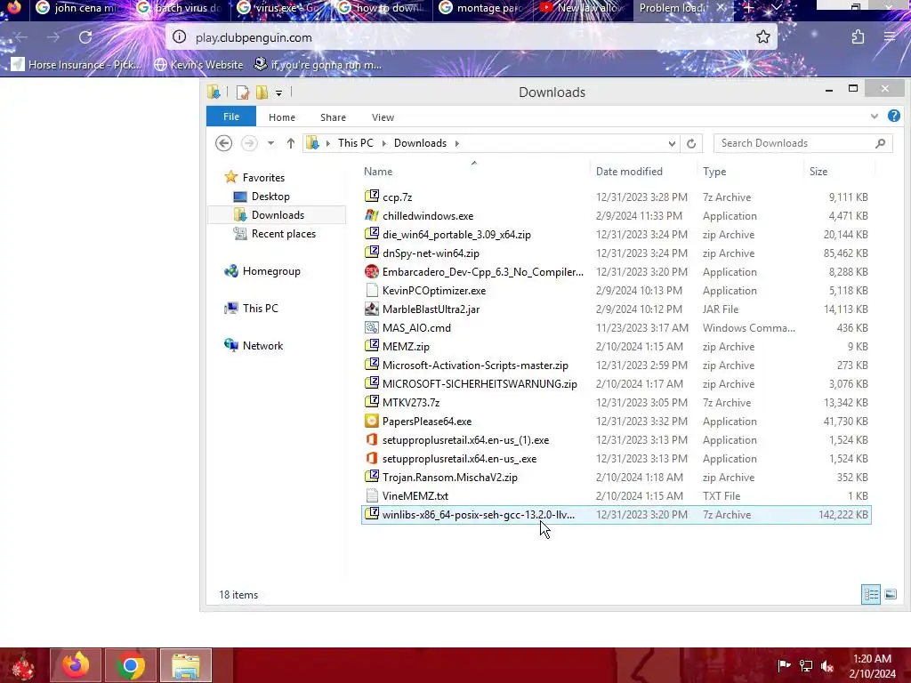
Task: Open the Firefox hamburger application menu
Action: [890, 37]
